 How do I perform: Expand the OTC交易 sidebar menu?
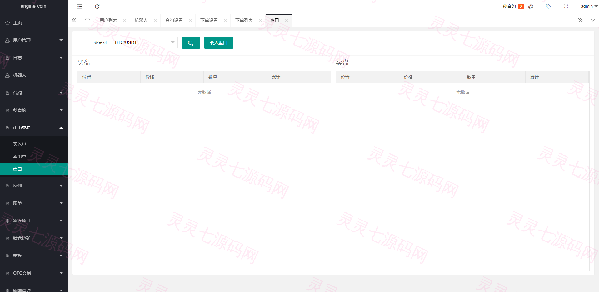click(x=34, y=273)
